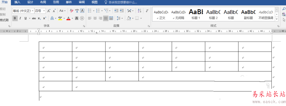Switch to the 视图 (View) tab
286x106 pixels.
pos(94,2)
